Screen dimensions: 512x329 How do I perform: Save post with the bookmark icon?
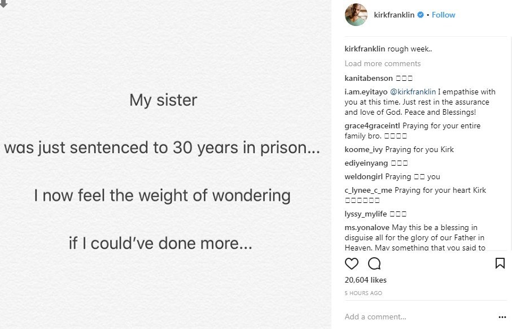click(x=500, y=263)
